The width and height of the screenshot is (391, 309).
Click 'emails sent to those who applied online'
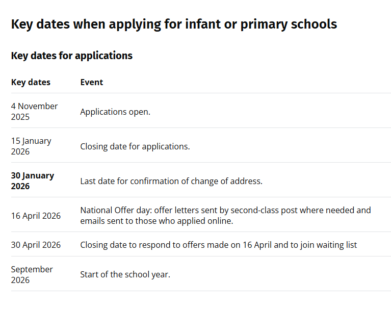coord(156,221)
